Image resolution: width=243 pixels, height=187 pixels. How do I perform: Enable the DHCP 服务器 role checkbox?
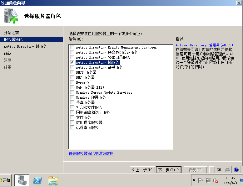72,72
